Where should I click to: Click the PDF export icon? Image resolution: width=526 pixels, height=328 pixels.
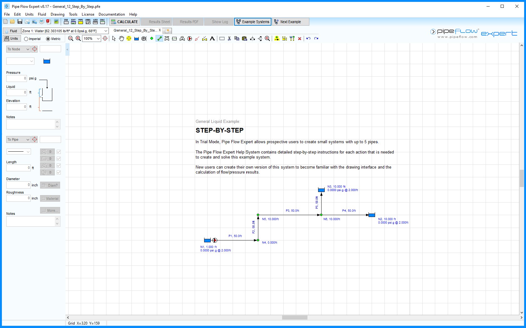(49, 22)
